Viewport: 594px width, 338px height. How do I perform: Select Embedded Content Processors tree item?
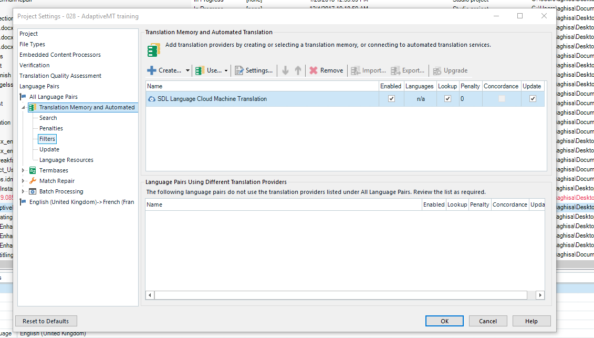tap(60, 55)
